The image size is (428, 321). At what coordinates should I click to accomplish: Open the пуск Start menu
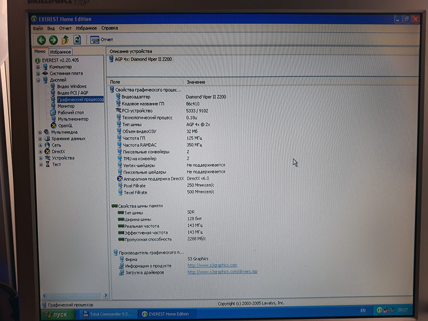pyautogui.click(x=58, y=315)
